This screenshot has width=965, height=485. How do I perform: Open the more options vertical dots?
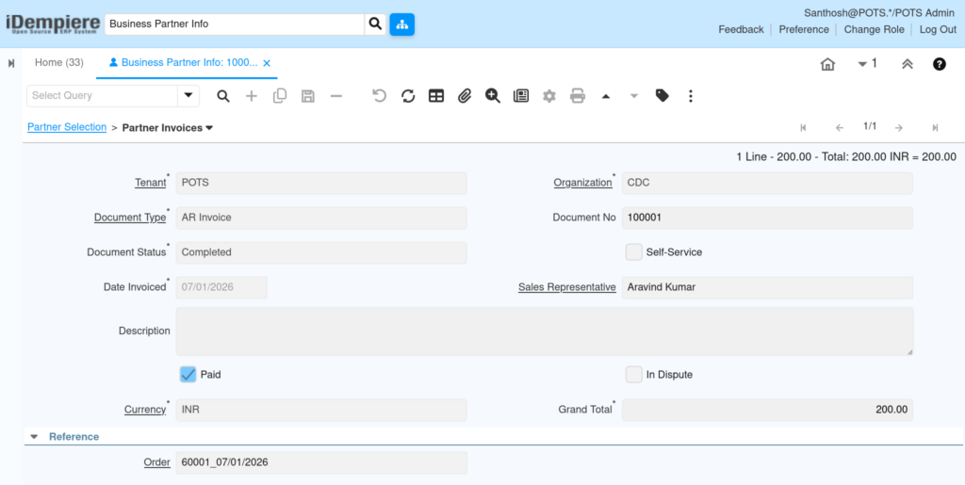(691, 96)
